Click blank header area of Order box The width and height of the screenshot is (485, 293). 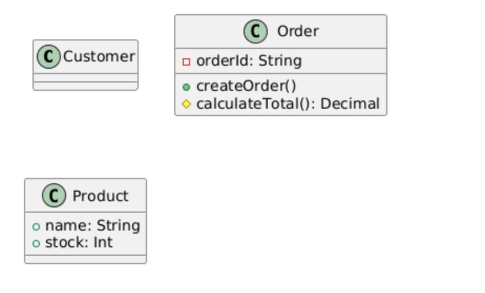(353, 32)
